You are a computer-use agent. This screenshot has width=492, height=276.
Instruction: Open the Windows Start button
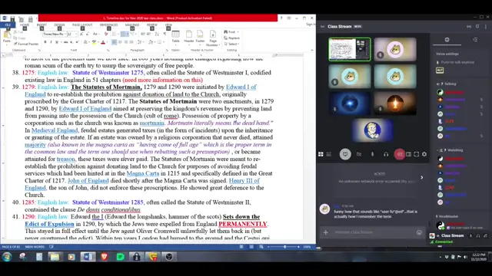(x=7, y=257)
